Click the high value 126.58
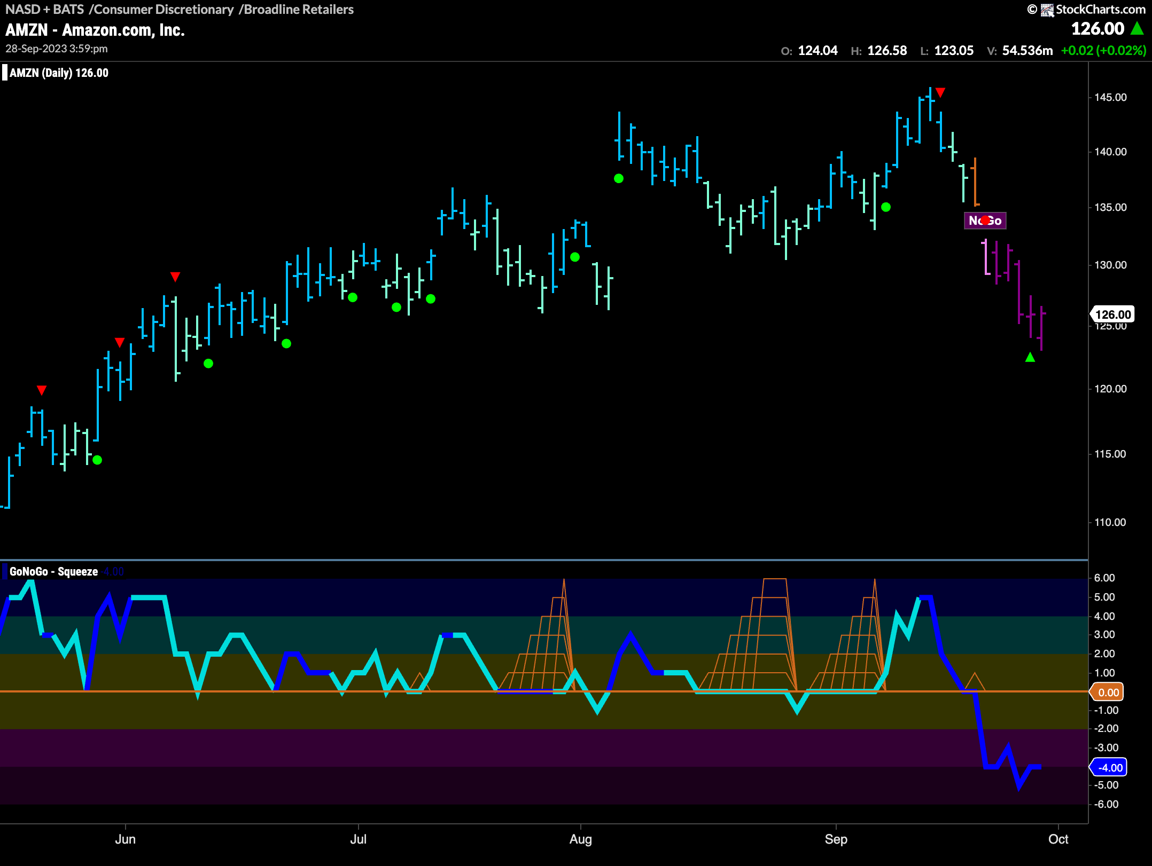The width and height of the screenshot is (1152, 866). (887, 51)
